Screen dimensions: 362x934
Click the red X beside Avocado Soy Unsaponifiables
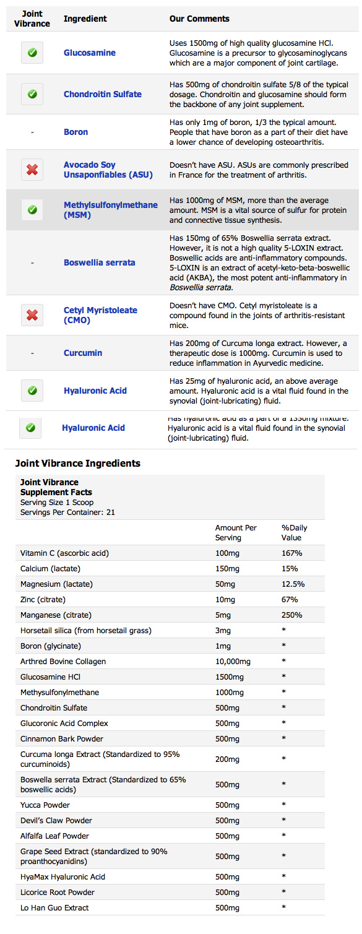pyautogui.click(x=32, y=170)
